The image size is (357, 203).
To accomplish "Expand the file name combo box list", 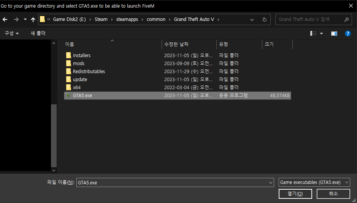I will [x=270, y=182].
